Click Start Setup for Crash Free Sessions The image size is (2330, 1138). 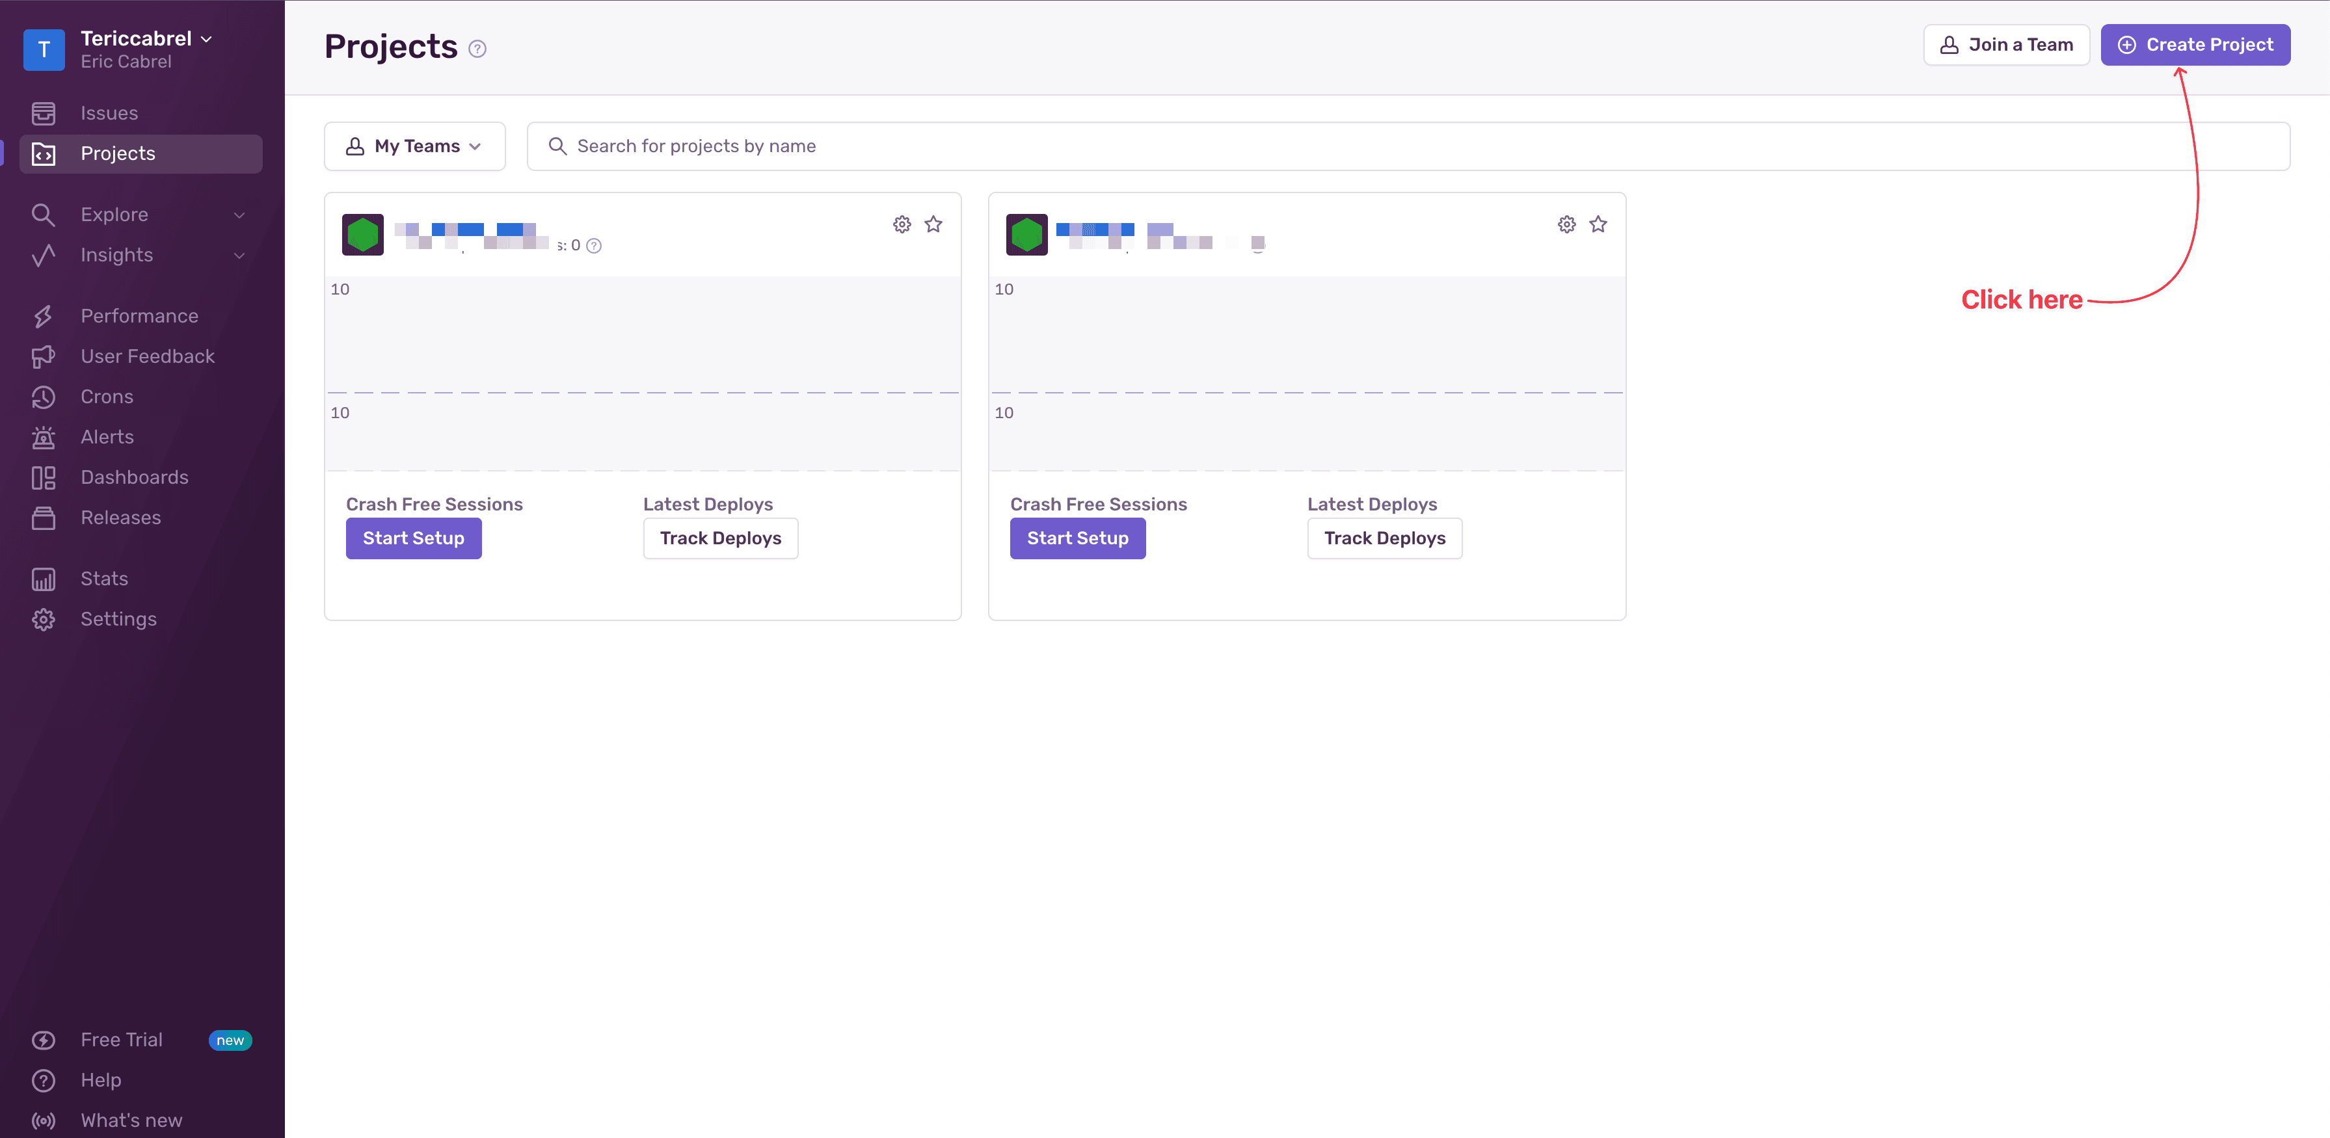coord(413,538)
